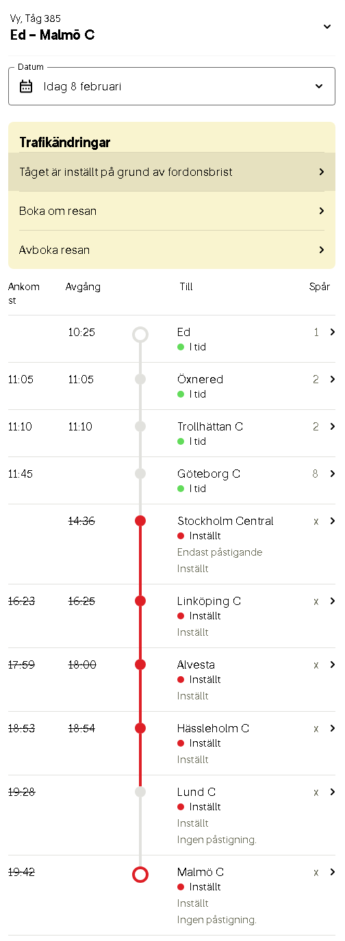Click the chevron for Trollhättan C
The width and height of the screenshot is (345, 941).
332,426
